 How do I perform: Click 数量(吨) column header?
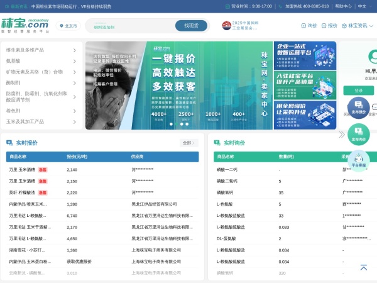tap(286, 157)
